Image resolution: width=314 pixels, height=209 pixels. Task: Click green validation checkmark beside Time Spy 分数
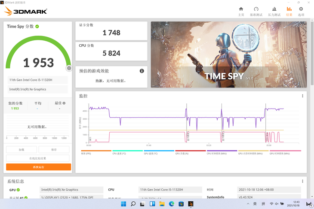[x=37, y=26]
